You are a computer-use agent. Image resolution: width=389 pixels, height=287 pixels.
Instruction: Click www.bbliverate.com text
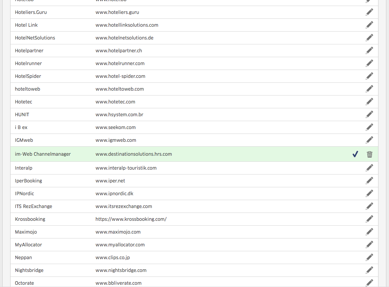pyautogui.click(x=118, y=283)
